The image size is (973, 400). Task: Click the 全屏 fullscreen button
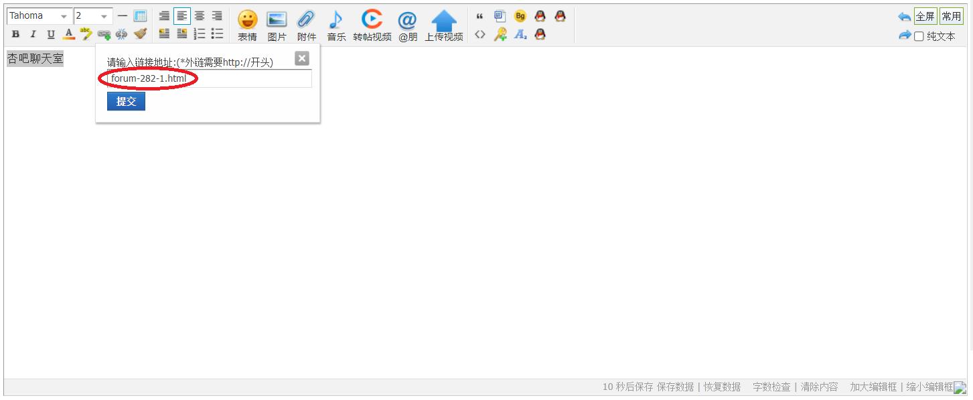coord(925,17)
